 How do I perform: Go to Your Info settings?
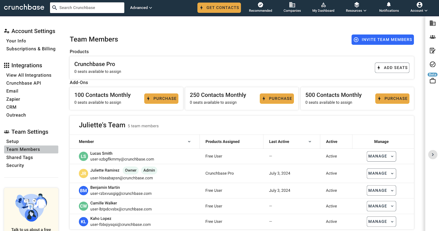pos(16,41)
